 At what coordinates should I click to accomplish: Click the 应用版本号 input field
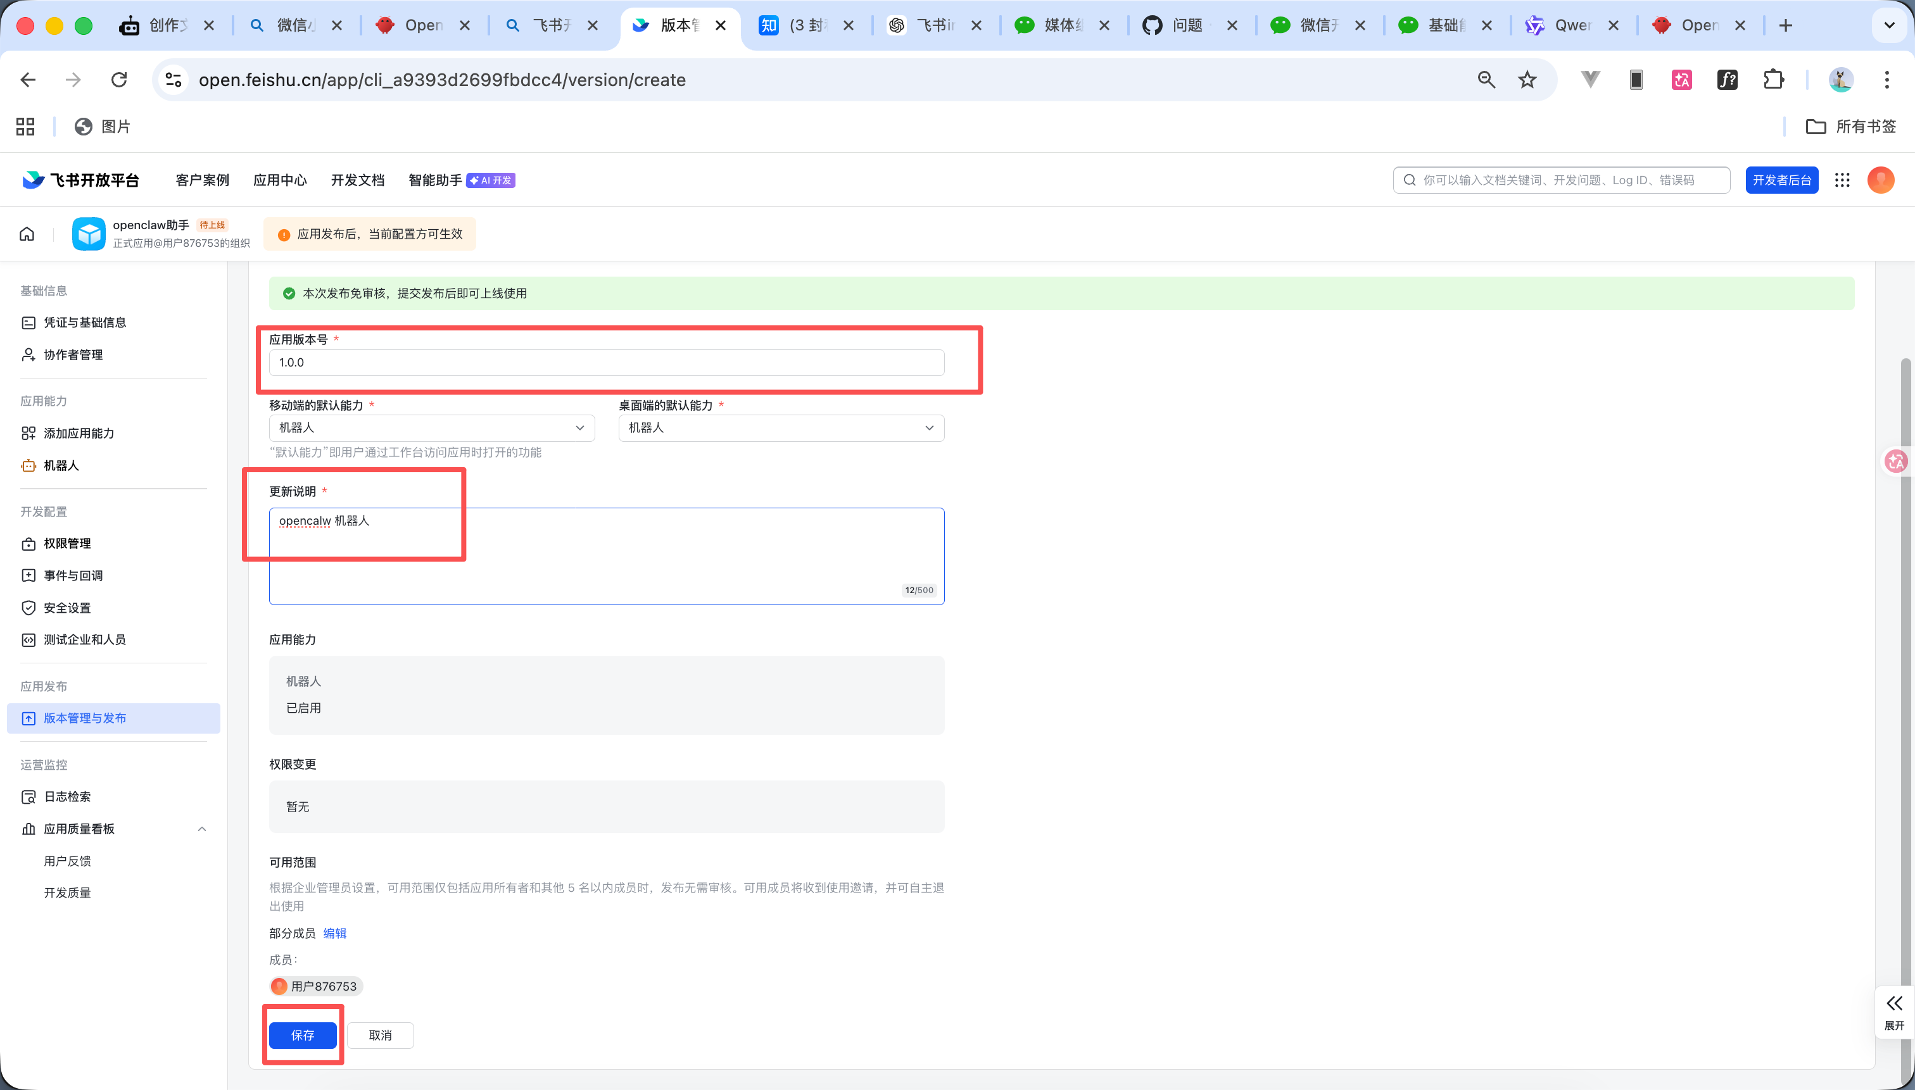point(606,363)
